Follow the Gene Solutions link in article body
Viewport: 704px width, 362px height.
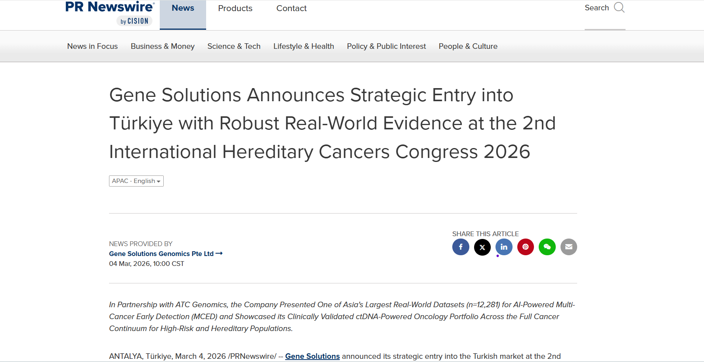point(312,356)
